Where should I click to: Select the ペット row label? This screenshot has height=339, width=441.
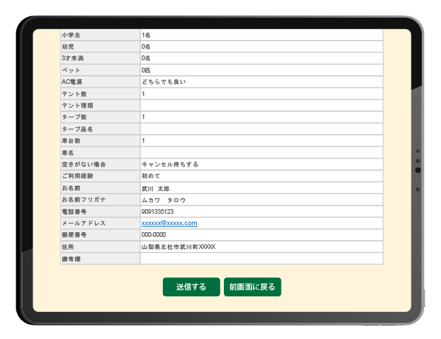click(71, 70)
